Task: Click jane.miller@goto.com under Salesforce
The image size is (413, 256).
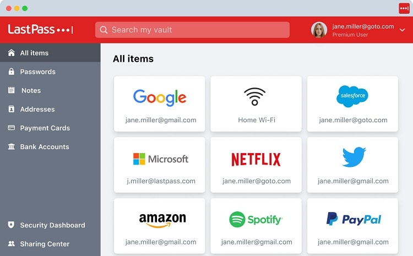Action: 353,120
